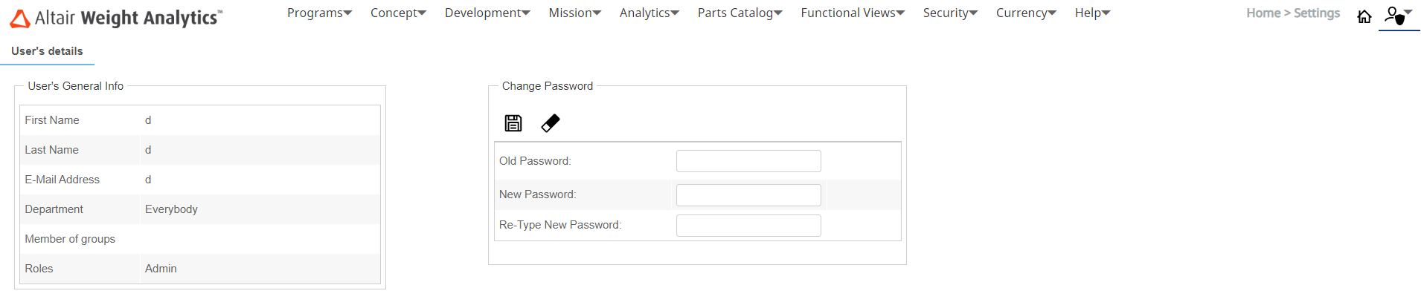
Task: Click the eraser clear fields icon
Action: tap(551, 123)
